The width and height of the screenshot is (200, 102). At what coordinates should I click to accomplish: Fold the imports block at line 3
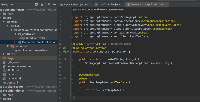72,17
